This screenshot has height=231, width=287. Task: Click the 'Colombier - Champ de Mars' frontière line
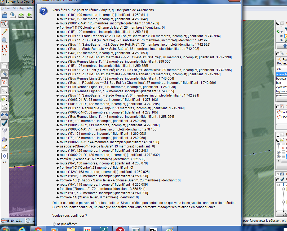point(112,28)
